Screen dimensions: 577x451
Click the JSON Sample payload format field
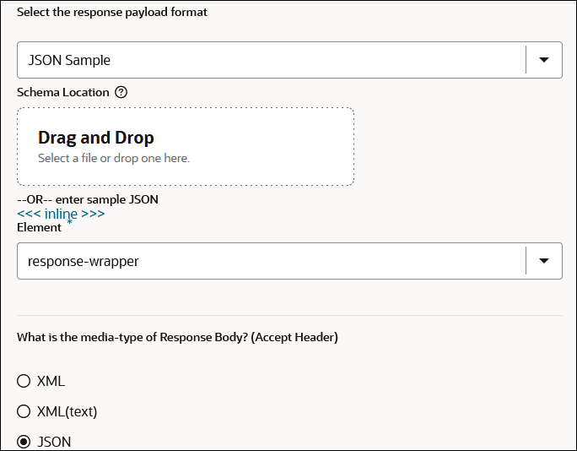pyautogui.click(x=270, y=60)
